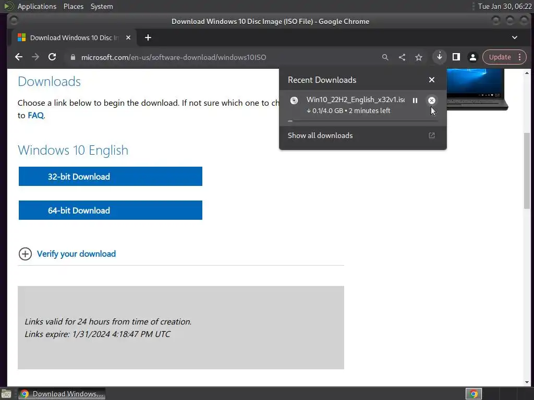534x400 pixels.
Task: Click the lock icon for site info
Action: point(73,57)
